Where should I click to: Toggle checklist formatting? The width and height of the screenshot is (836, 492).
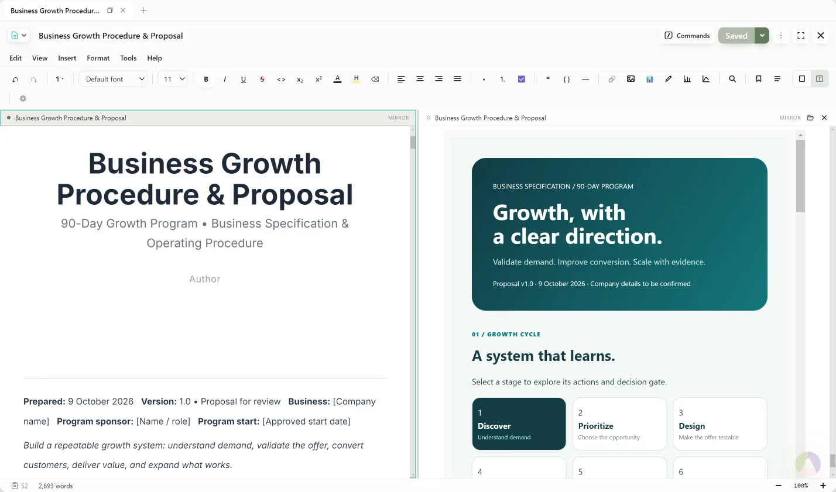coord(522,79)
